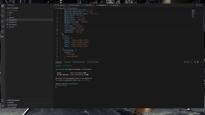The height and width of the screenshot is (115, 205).
Task: Open the Run and Debug view
Action: (3, 21)
